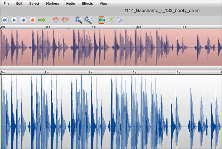Image resolution: width=222 pixels, height=149 pixels.
Task: Open the File menu
Action: pos(7,3)
